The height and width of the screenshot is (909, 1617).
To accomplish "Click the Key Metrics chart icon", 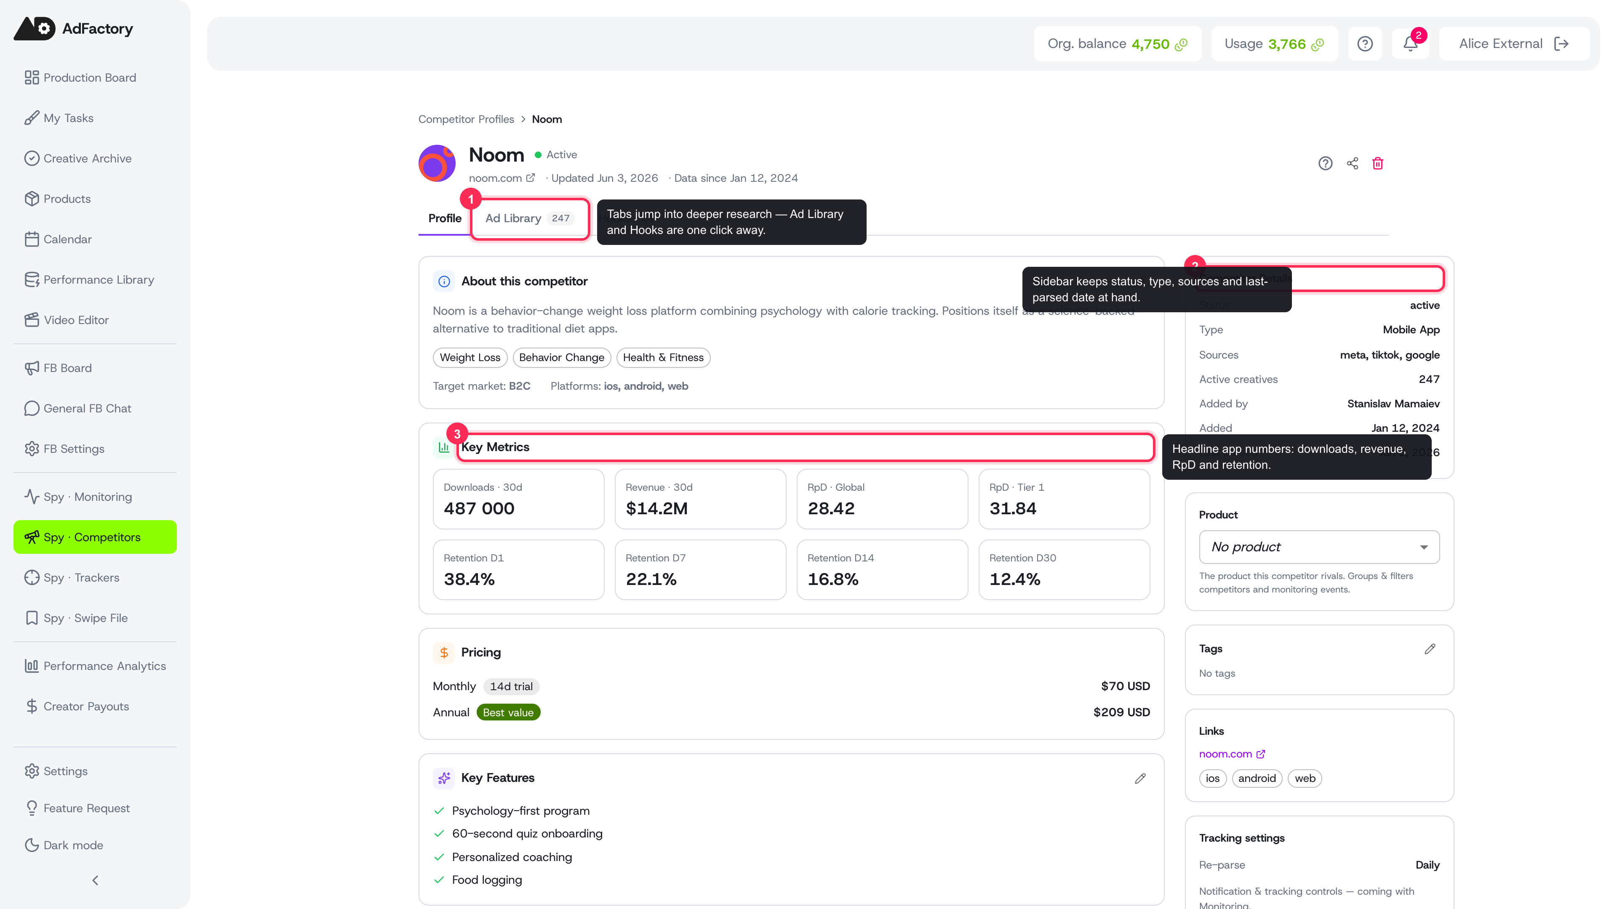I will click(x=444, y=447).
